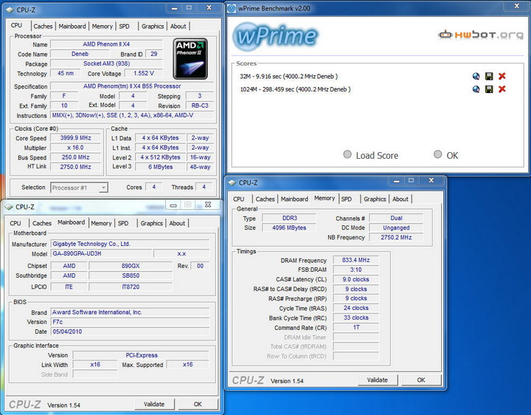Minimize the top CPU-Z window
This screenshot has width=531, height=415.
click(174, 8)
